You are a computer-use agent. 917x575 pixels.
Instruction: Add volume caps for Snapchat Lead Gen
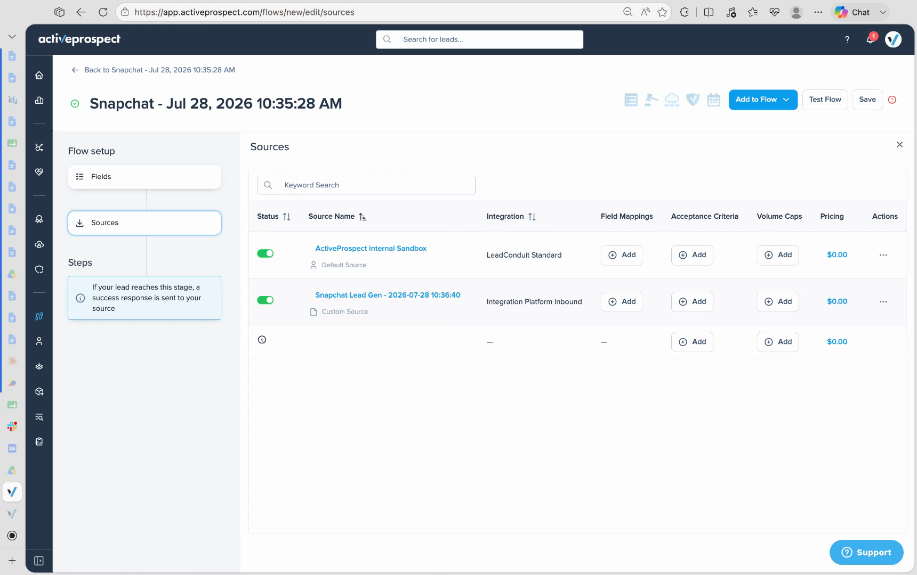(x=778, y=301)
